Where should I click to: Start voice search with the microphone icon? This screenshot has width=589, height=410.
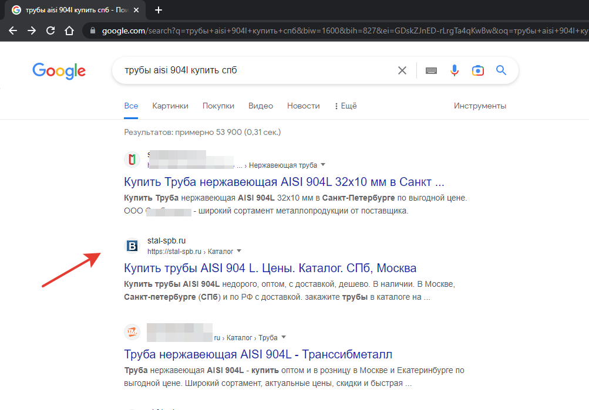point(455,70)
